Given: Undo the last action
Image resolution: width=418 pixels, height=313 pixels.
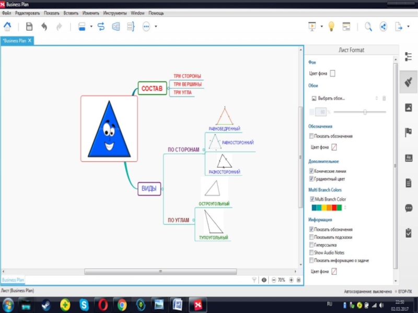Looking at the screenshot, I should pyautogui.click(x=44, y=27).
